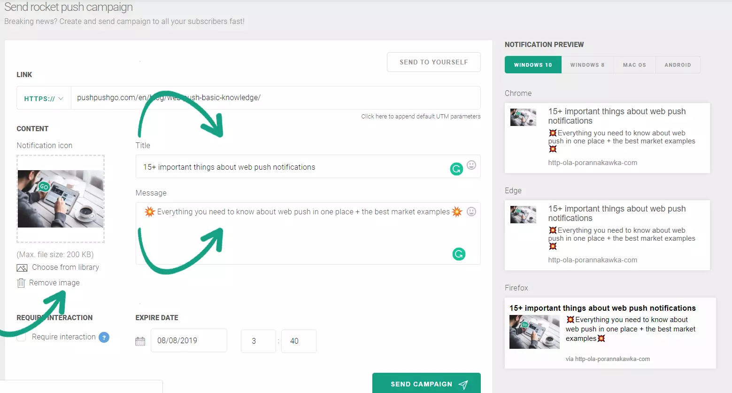Click the Send Campaign button

tap(426, 384)
